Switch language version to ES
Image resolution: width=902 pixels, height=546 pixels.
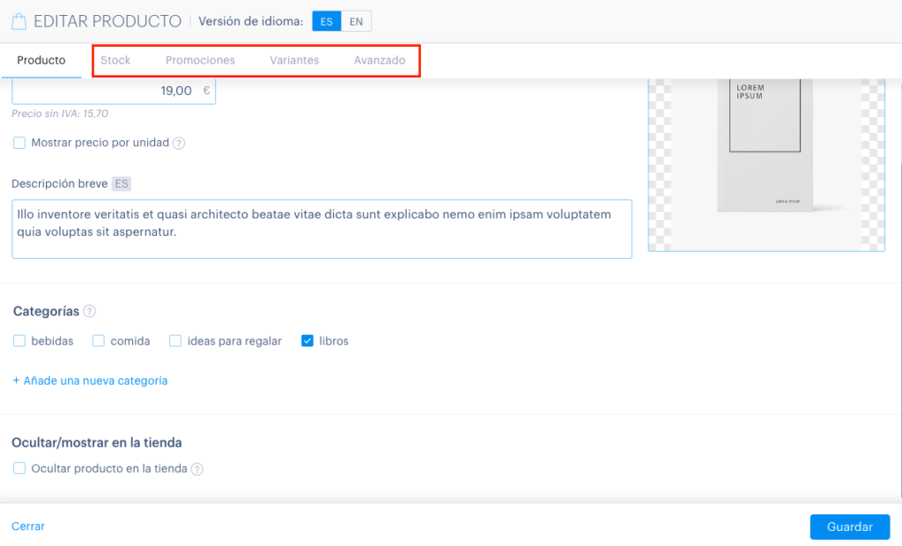click(x=327, y=21)
